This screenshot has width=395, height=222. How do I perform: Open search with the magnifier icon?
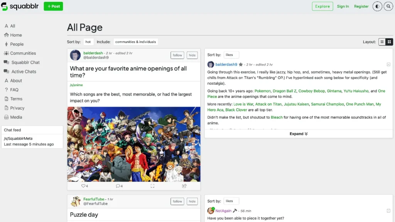click(x=388, y=7)
